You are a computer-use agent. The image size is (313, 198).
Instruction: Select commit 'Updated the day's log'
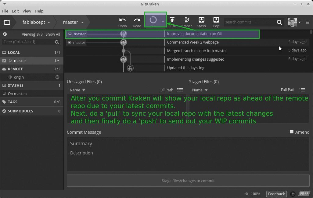pos(186,68)
